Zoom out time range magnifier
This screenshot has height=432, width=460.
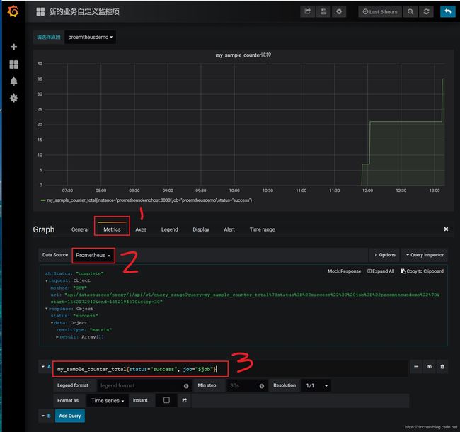(x=410, y=12)
